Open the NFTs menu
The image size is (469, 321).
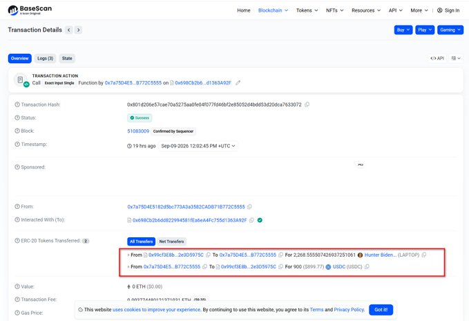pyautogui.click(x=335, y=10)
